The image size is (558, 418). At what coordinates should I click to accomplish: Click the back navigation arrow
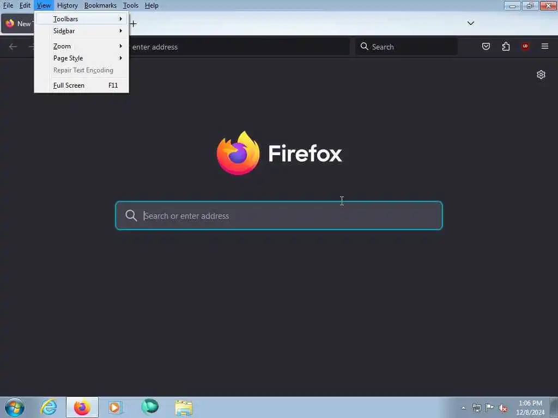[13, 47]
